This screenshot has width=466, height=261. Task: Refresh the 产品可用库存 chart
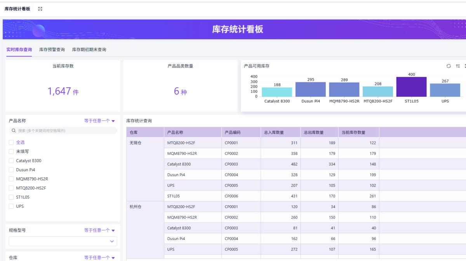coord(449,66)
